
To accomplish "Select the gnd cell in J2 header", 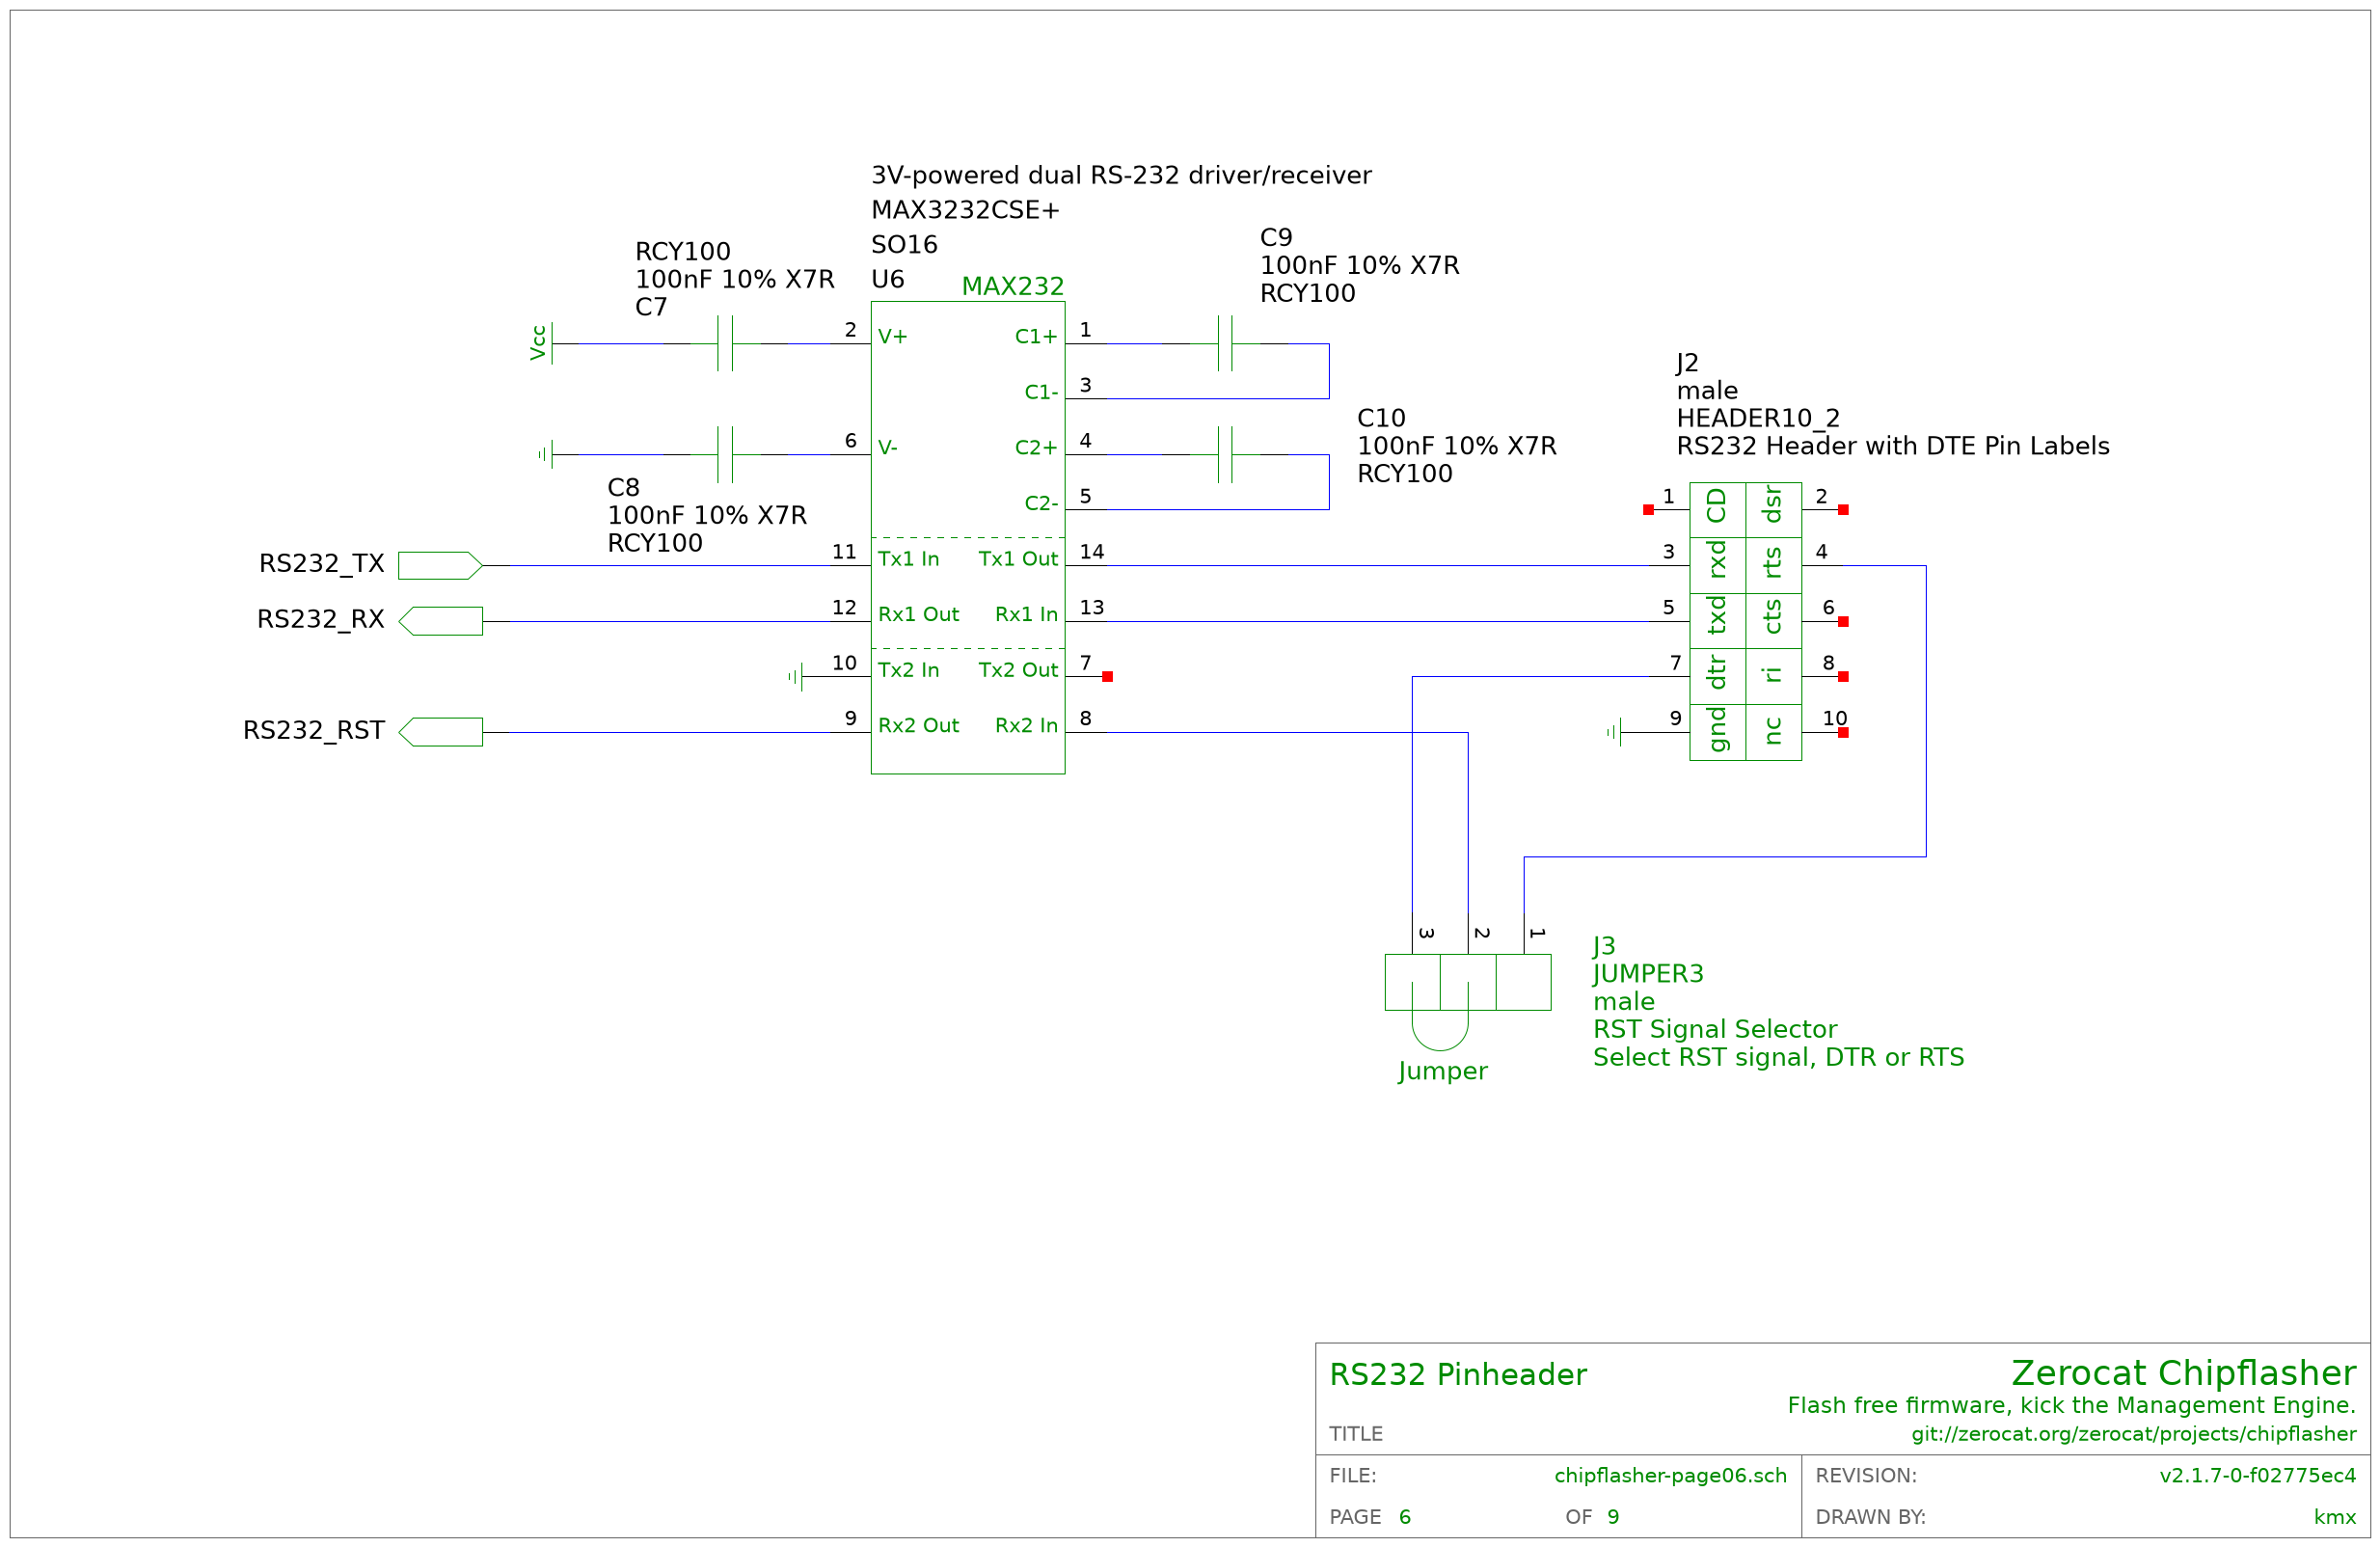I will 1717,732.
